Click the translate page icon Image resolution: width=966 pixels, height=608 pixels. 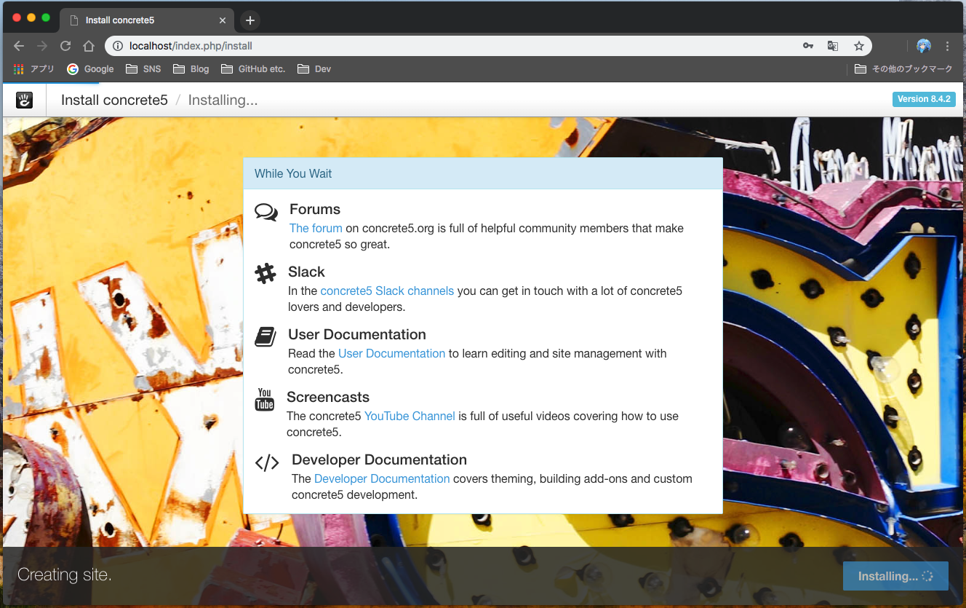833,46
